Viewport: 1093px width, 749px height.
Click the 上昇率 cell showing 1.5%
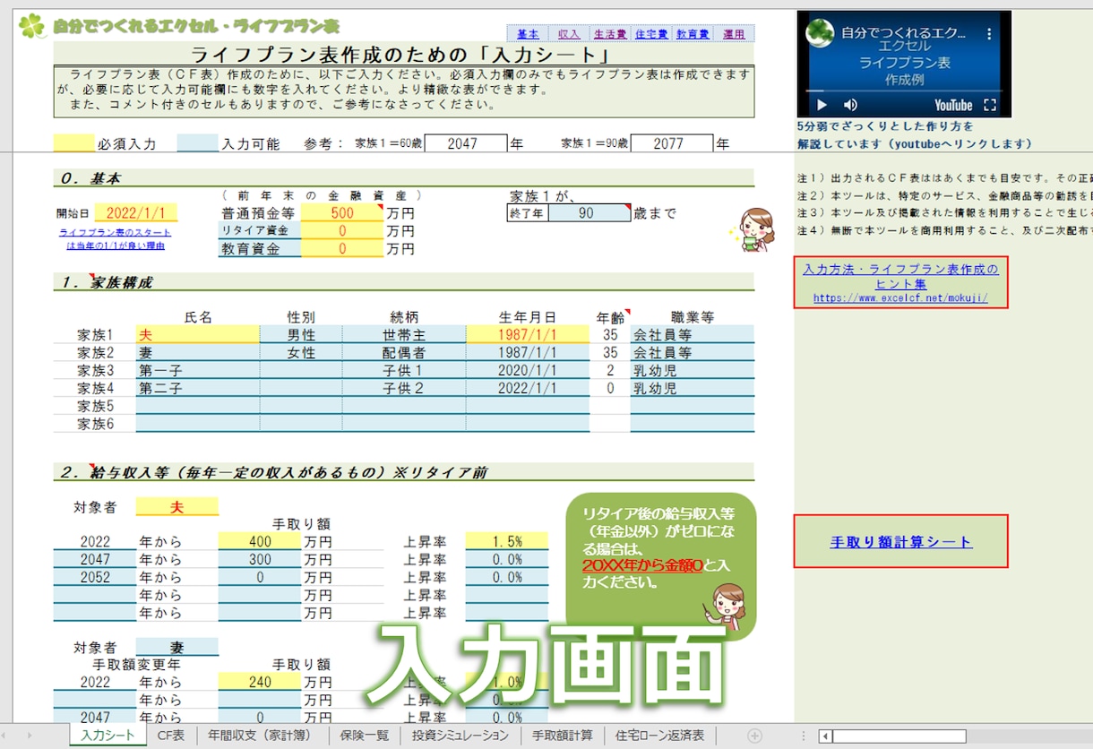point(506,541)
